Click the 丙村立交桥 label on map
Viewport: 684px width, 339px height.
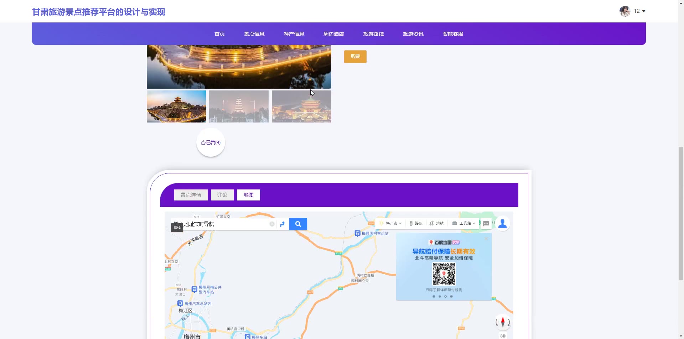[366, 275]
